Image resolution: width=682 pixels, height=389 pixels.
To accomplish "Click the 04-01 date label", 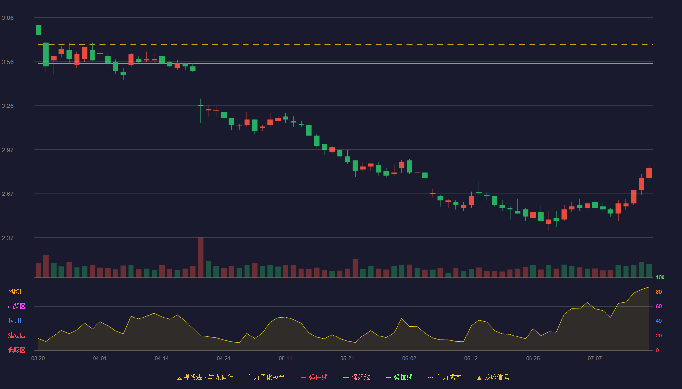I will click(x=100, y=358).
